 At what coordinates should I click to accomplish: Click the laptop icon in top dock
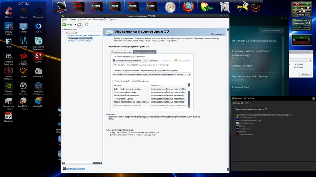pos(60,7)
